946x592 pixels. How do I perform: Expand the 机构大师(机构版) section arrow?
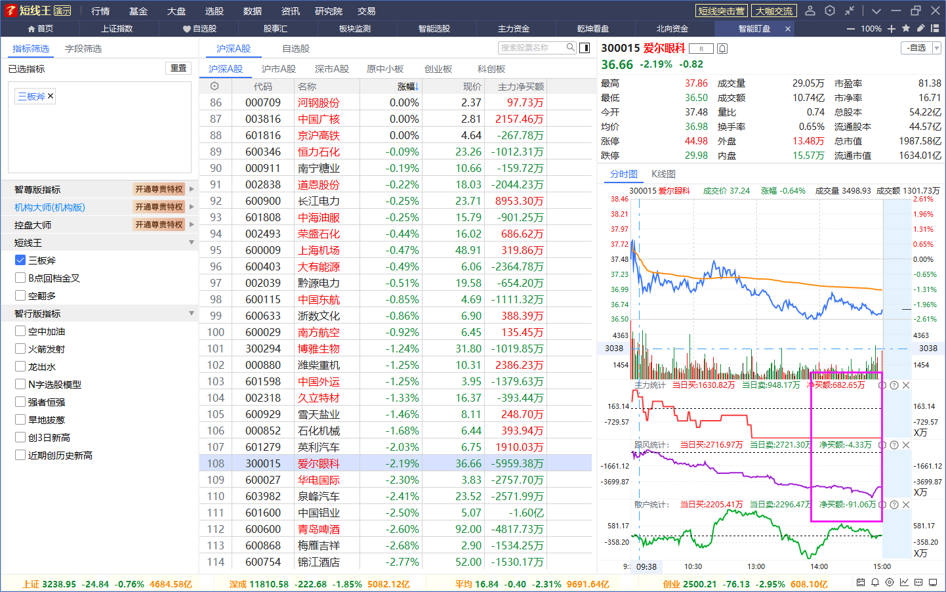192,207
